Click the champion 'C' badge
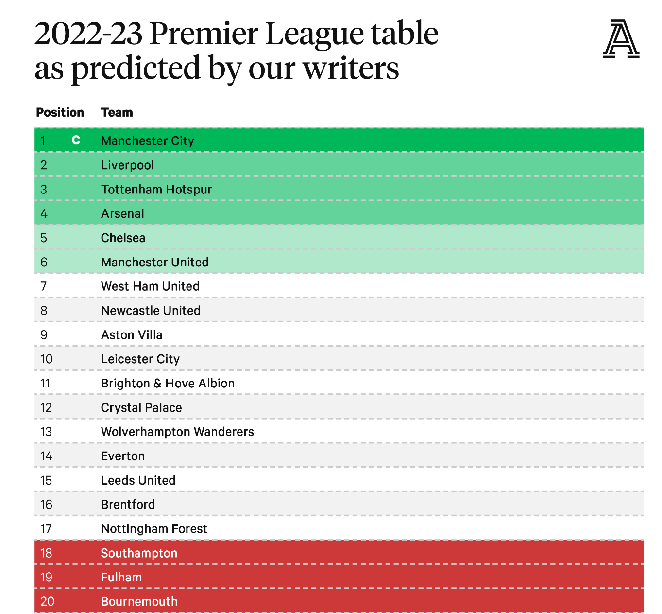Image resolution: width=662 pixels, height=614 pixels. 76,140
